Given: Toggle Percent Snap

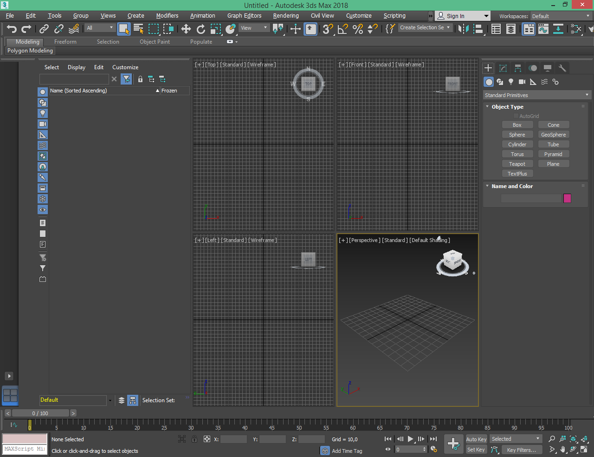Looking at the screenshot, I should click(358, 29).
